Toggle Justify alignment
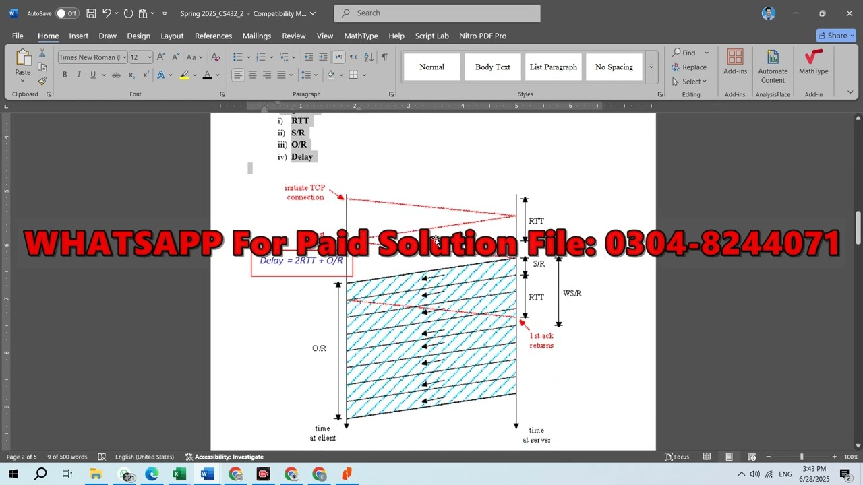Screen dimensions: 863x485 281,75
